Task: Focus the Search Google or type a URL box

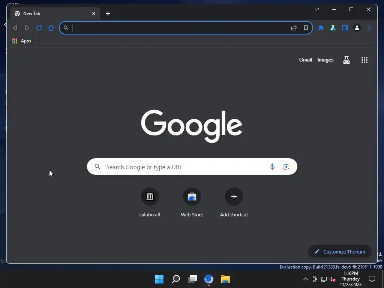Action: point(192,166)
